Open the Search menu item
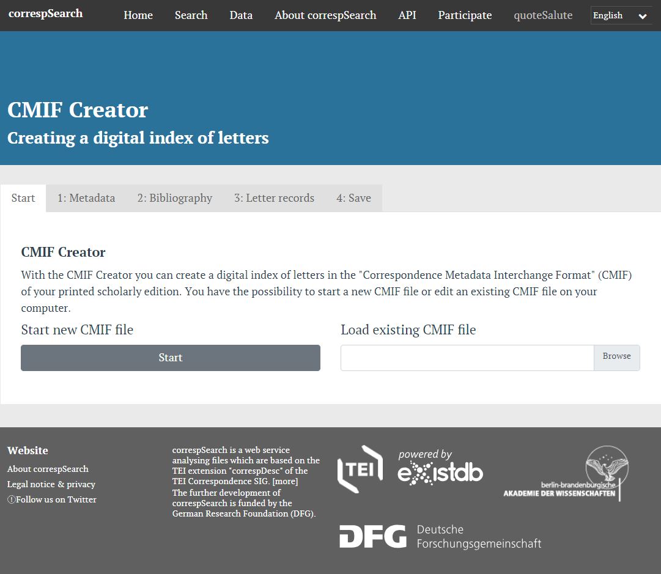The height and width of the screenshot is (574, 661). point(191,15)
